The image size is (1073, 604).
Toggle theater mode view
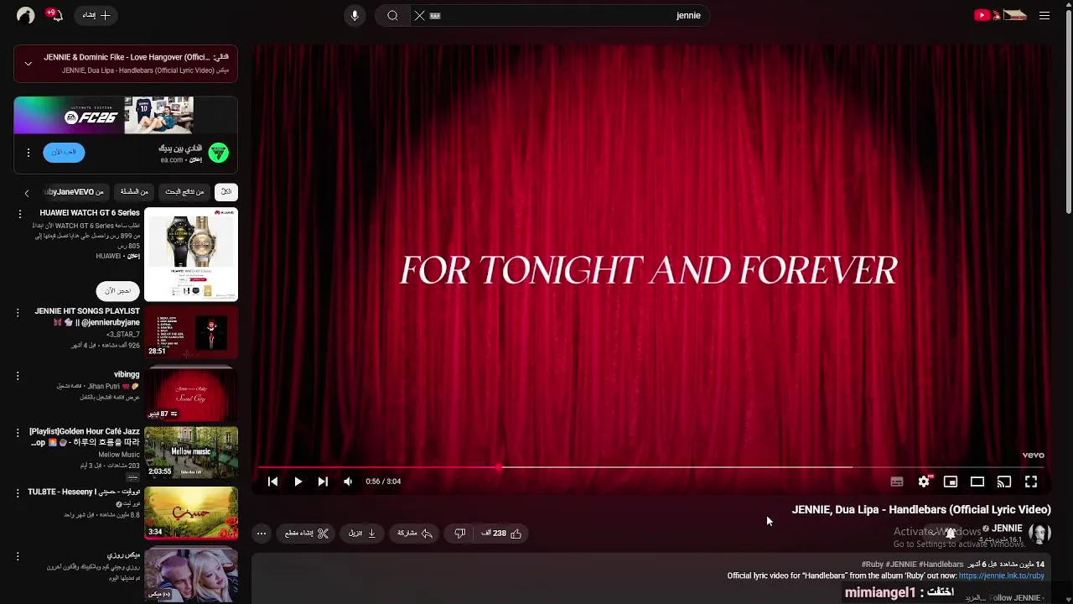coord(977,482)
